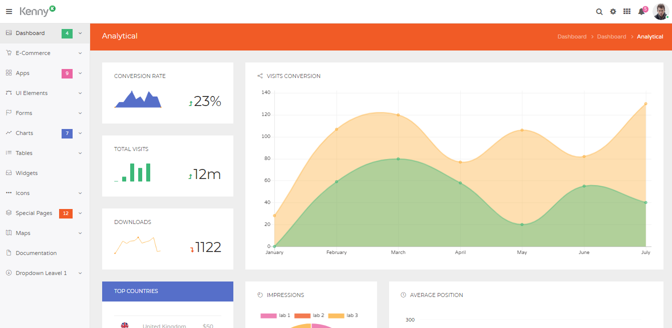This screenshot has width=672, height=328.
Task: Open the apps grid icon
Action: coord(626,11)
